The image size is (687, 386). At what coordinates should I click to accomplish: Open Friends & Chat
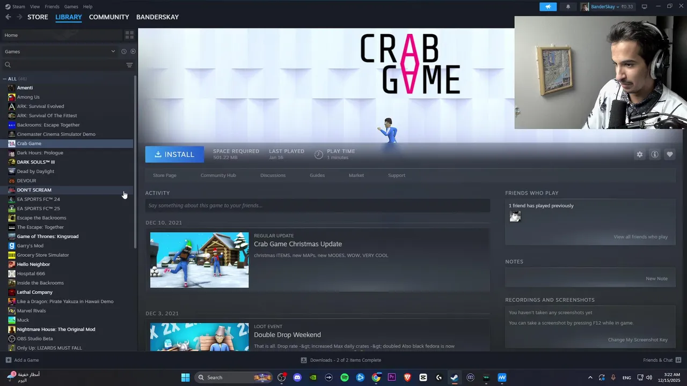pos(662,360)
